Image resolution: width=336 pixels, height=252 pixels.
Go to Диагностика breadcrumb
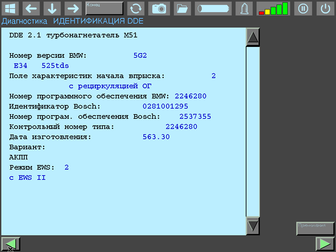click(25, 22)
